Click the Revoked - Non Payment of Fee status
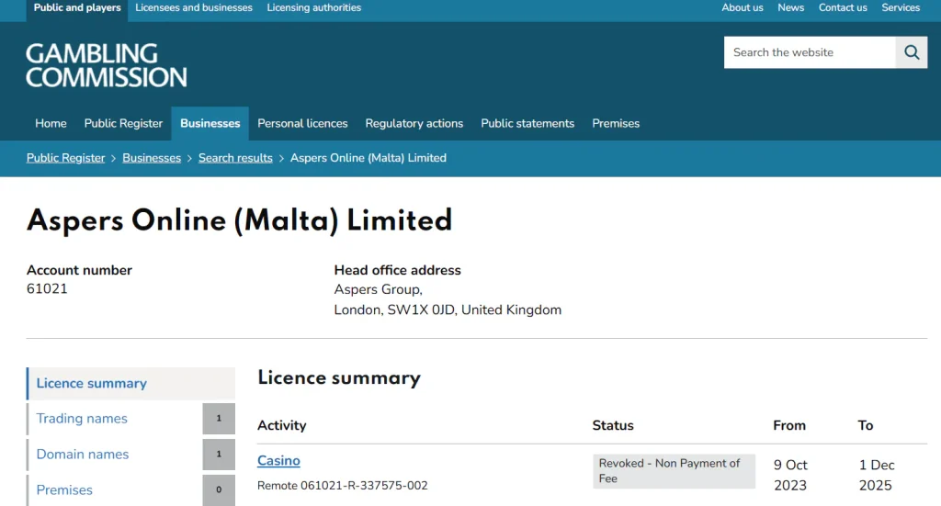This screenshot has width=941, height=506. (x=674, y=471)
